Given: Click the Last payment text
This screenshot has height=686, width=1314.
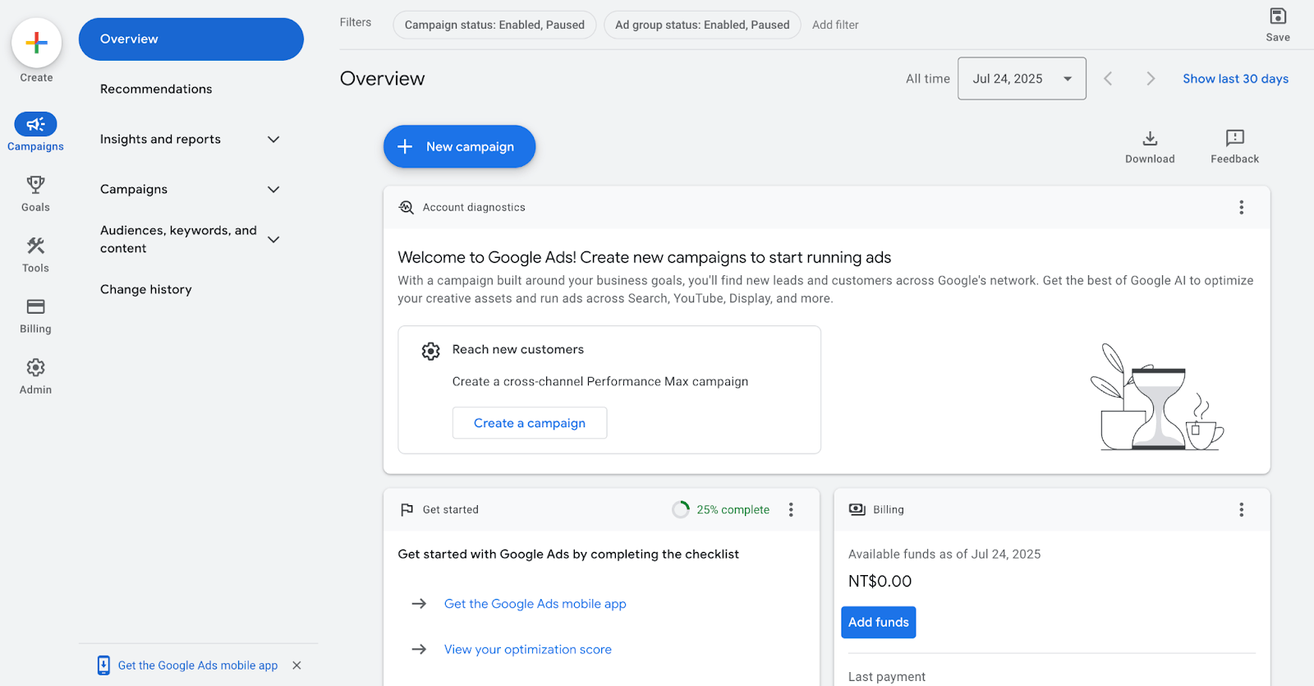Looking at the screenshot, I should tap(887, 677).
